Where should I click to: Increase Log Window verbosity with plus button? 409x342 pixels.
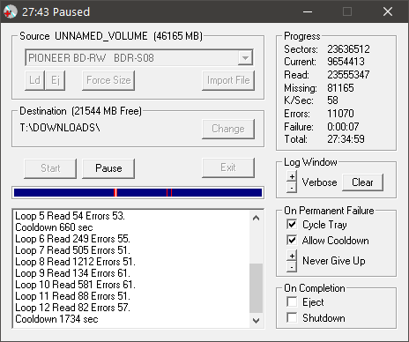click(x=292, y=176)
